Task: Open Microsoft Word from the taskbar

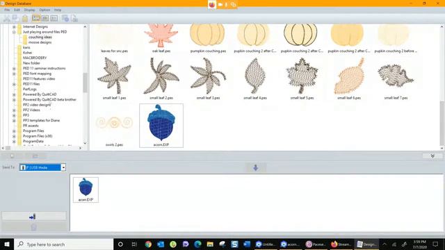Action: pyautogui.click(x=247, y=244)
